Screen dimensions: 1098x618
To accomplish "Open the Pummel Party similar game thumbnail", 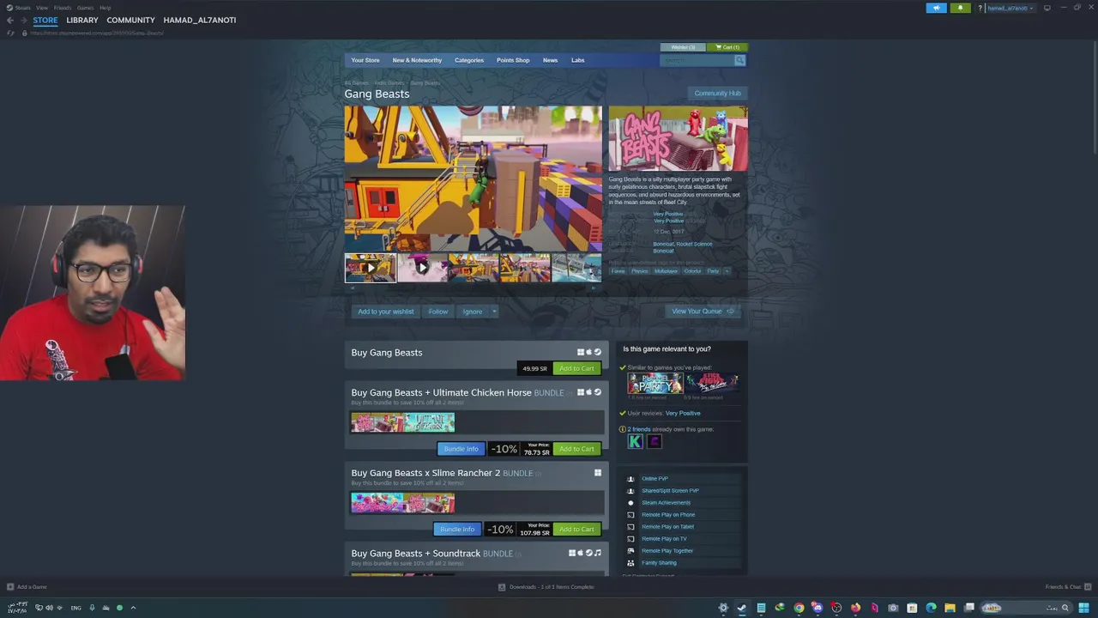I will click(655, 383).
